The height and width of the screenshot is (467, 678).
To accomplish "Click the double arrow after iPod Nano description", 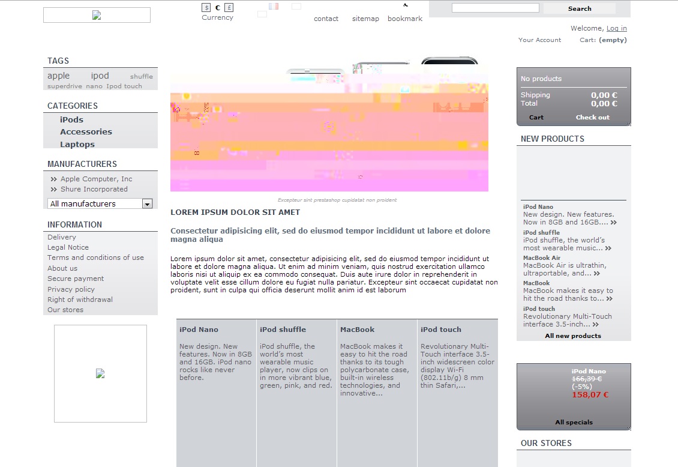I will [614, 222].
